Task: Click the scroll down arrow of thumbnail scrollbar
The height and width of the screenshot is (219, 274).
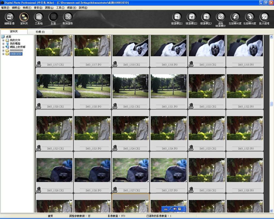Action: point(271,211)
